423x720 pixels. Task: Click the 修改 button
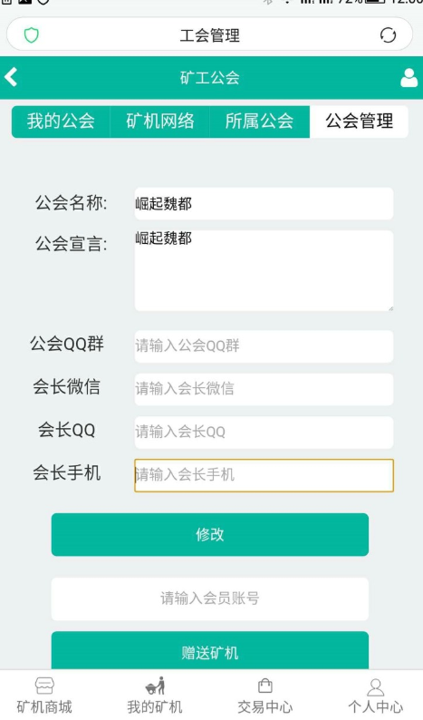[x=210, y=534]
